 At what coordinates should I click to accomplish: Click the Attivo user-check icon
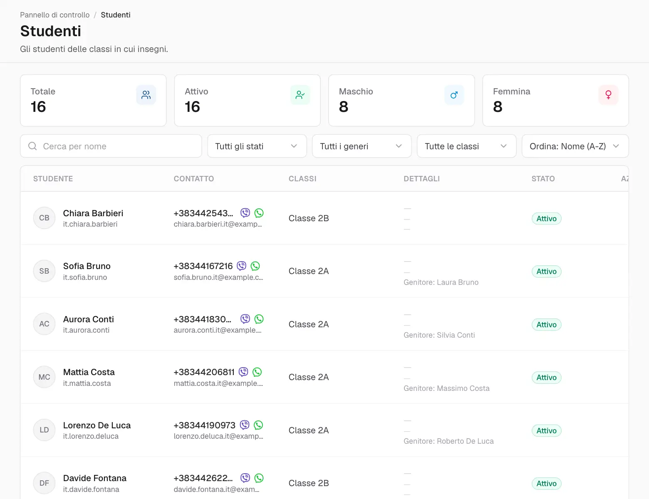pyautogui.click(x=300, y=95)
